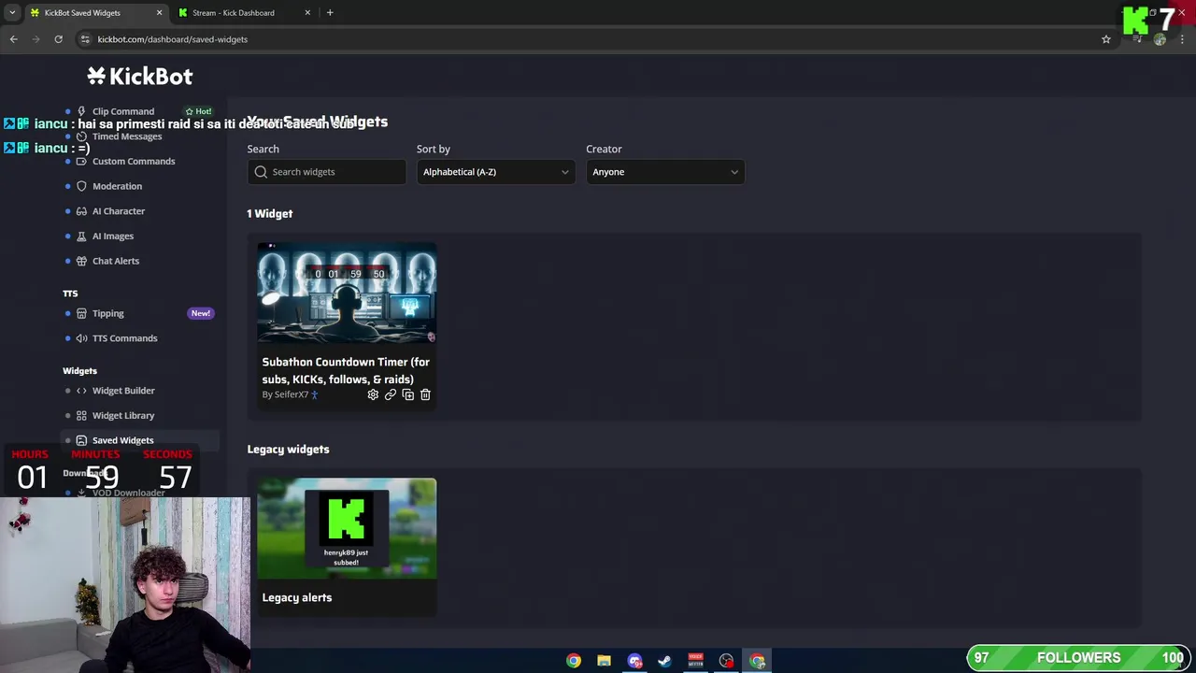The width and height of the screenshot is (1196, 673).
Task: Open Timed Messages in sidebar
Action: (127, 136)
